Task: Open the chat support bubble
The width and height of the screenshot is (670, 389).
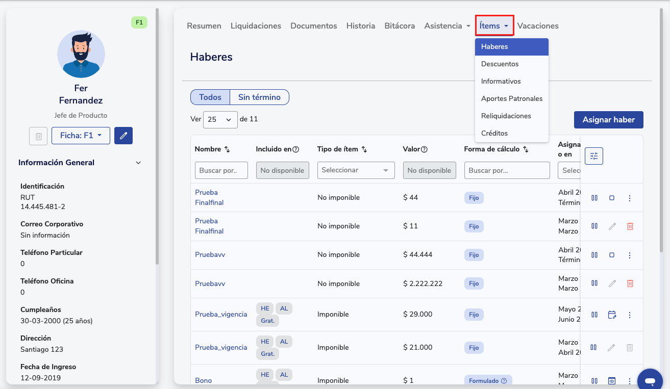Action: point(650,380)
